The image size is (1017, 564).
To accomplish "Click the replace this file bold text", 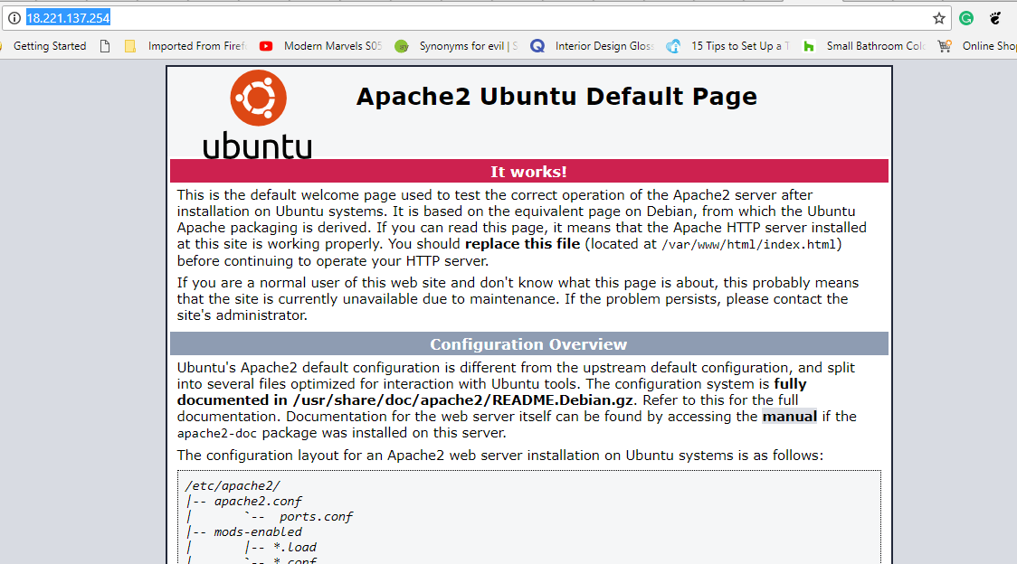I will coord(522,244).
